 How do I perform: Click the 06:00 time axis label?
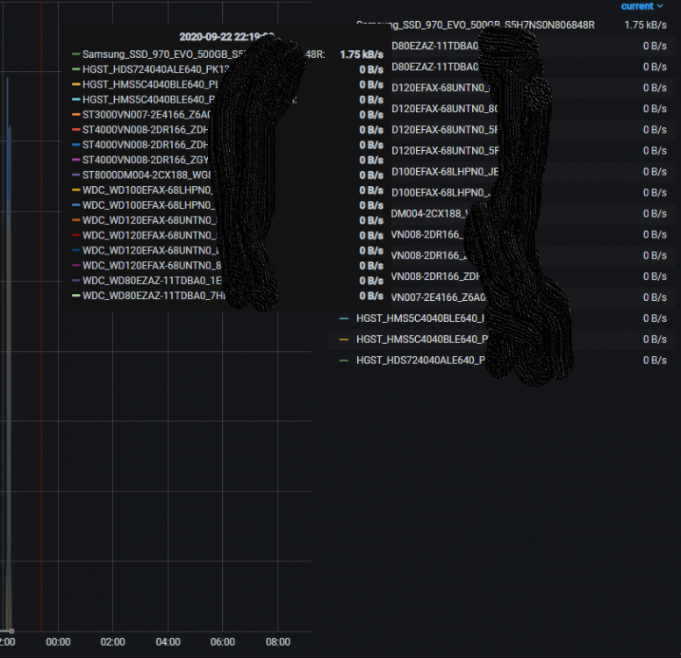(x=223, y=642)
